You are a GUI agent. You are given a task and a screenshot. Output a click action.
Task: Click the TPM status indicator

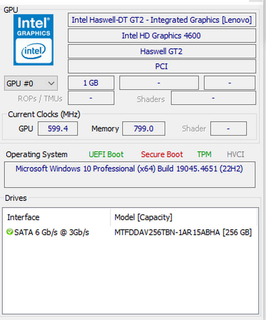pos(204,154)
